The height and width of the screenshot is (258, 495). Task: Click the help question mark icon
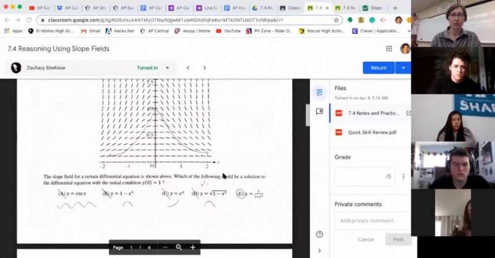coord(319,234)
